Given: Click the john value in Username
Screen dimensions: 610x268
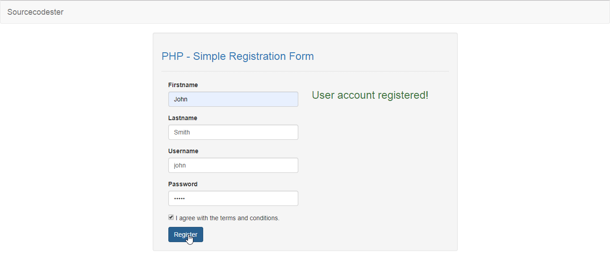Looking at the screenshot, I should coord(180,165).
